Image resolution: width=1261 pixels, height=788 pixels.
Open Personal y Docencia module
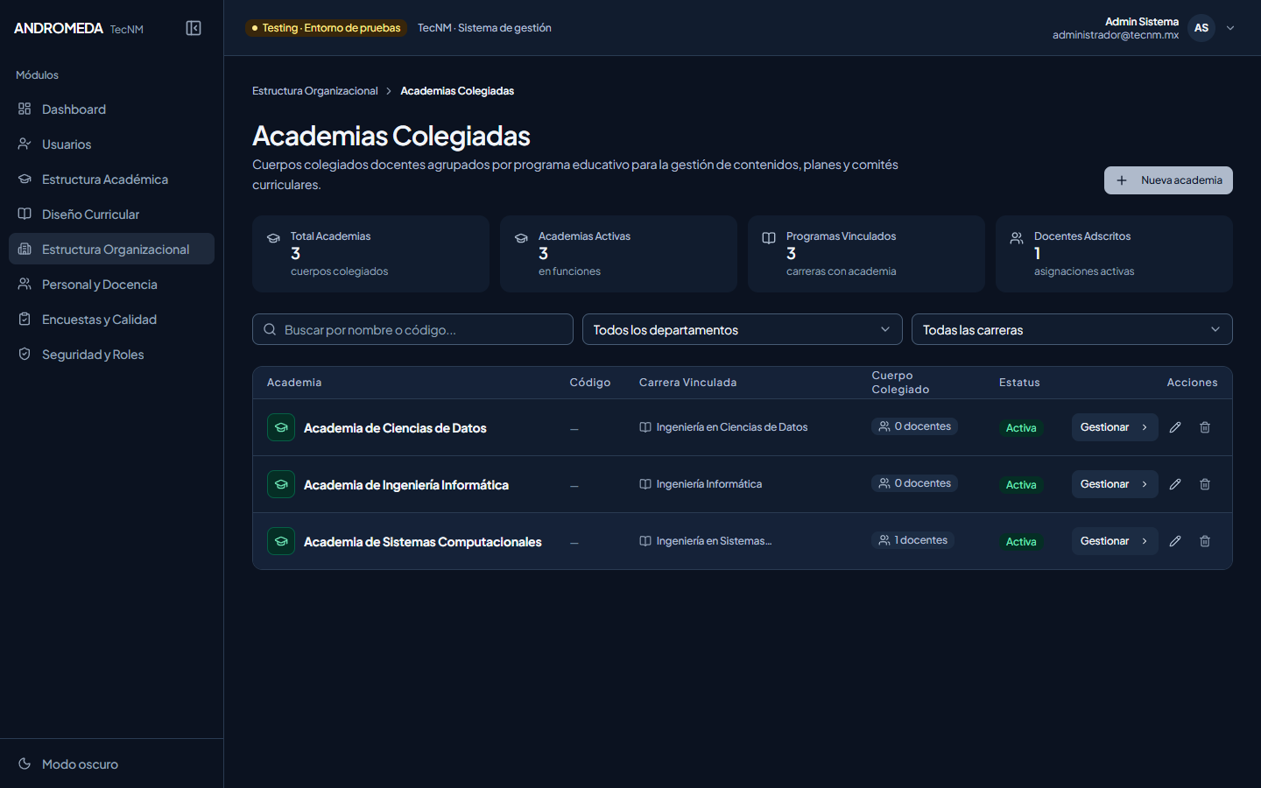tap(111, 285)
